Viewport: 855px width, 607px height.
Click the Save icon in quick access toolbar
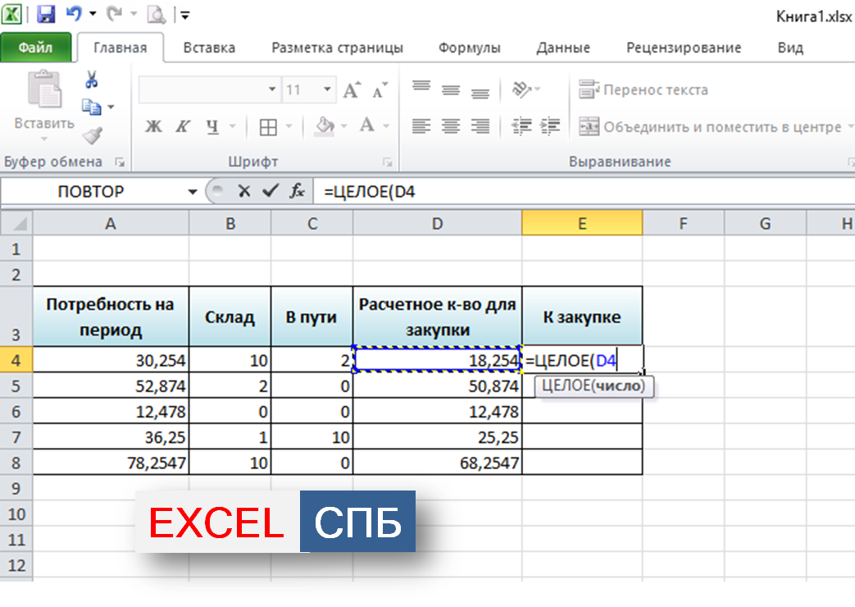(46, 14)
